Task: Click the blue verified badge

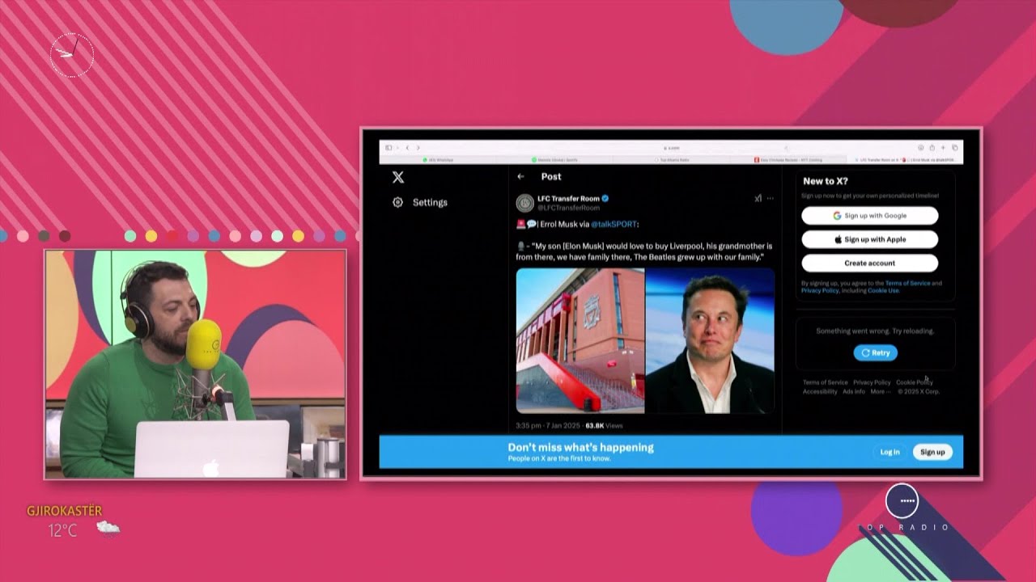Action: coord(605,199)
